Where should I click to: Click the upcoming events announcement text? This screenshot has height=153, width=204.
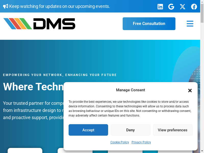pyautogui.click(x=59, y=6)
